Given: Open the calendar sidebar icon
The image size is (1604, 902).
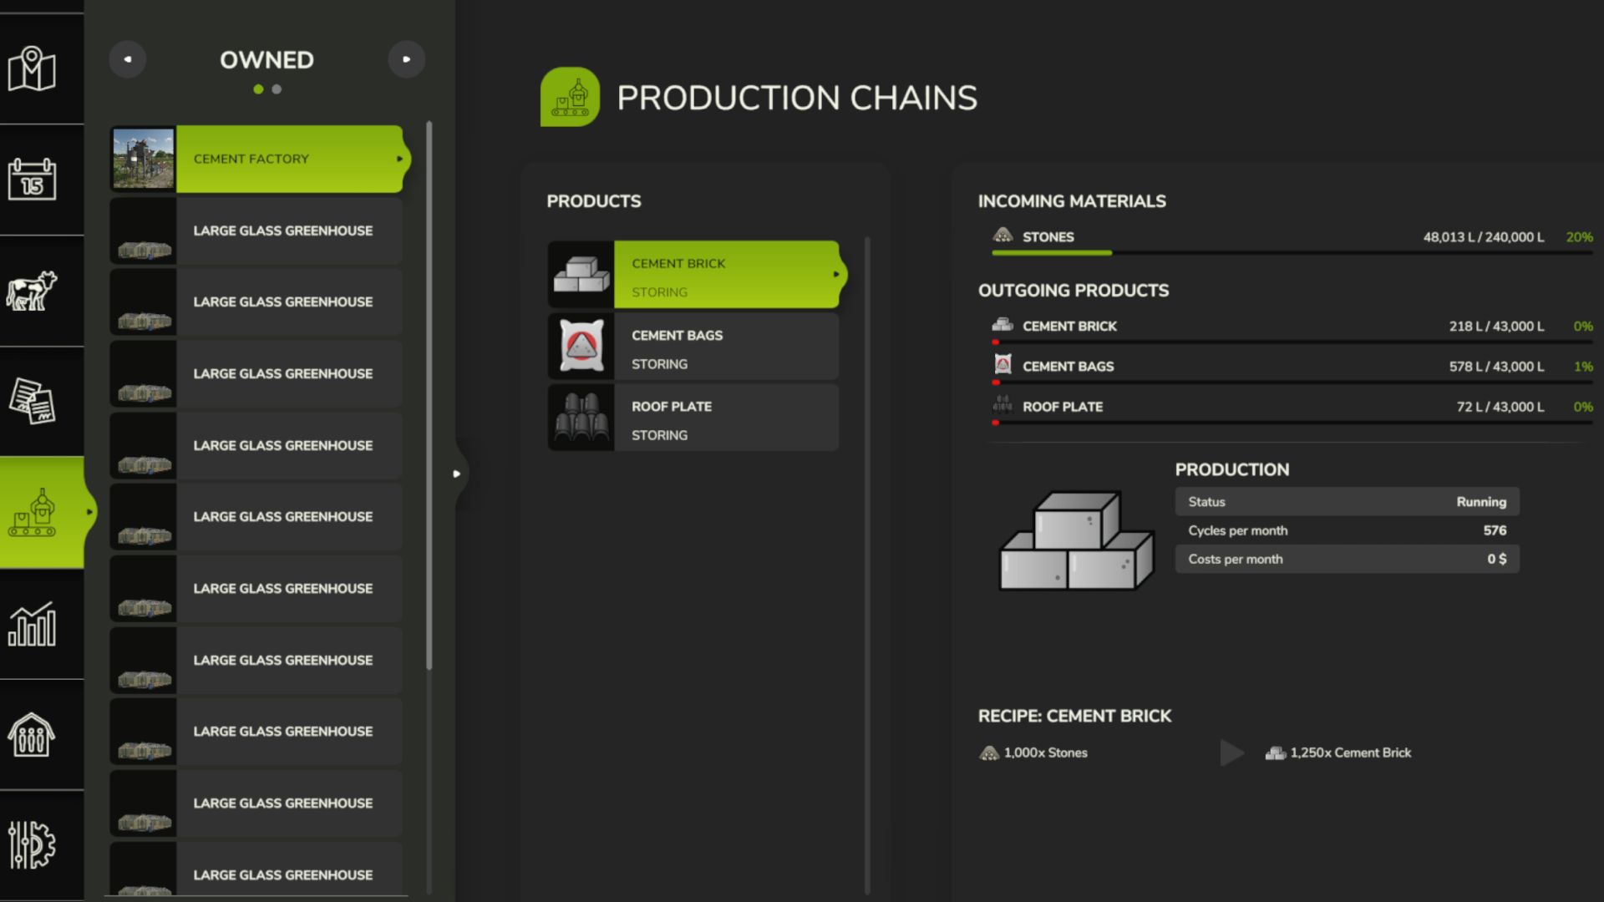Looking at the screenshot, I should (x=32, y=180).
